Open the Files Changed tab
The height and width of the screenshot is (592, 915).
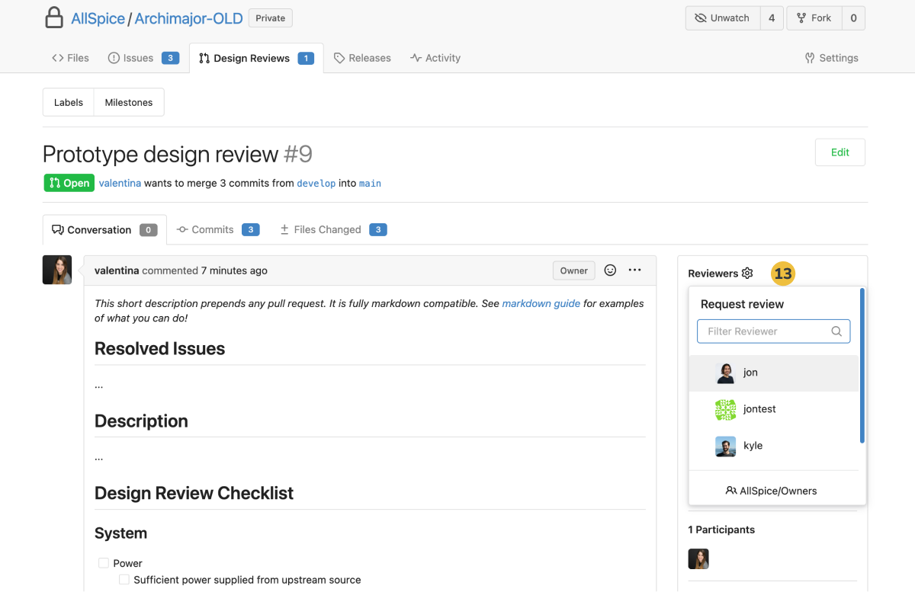pyautogui.click(x=333, y=229)
